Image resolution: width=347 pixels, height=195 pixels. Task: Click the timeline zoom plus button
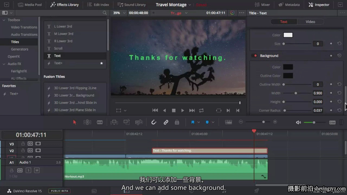pos(275,122)
